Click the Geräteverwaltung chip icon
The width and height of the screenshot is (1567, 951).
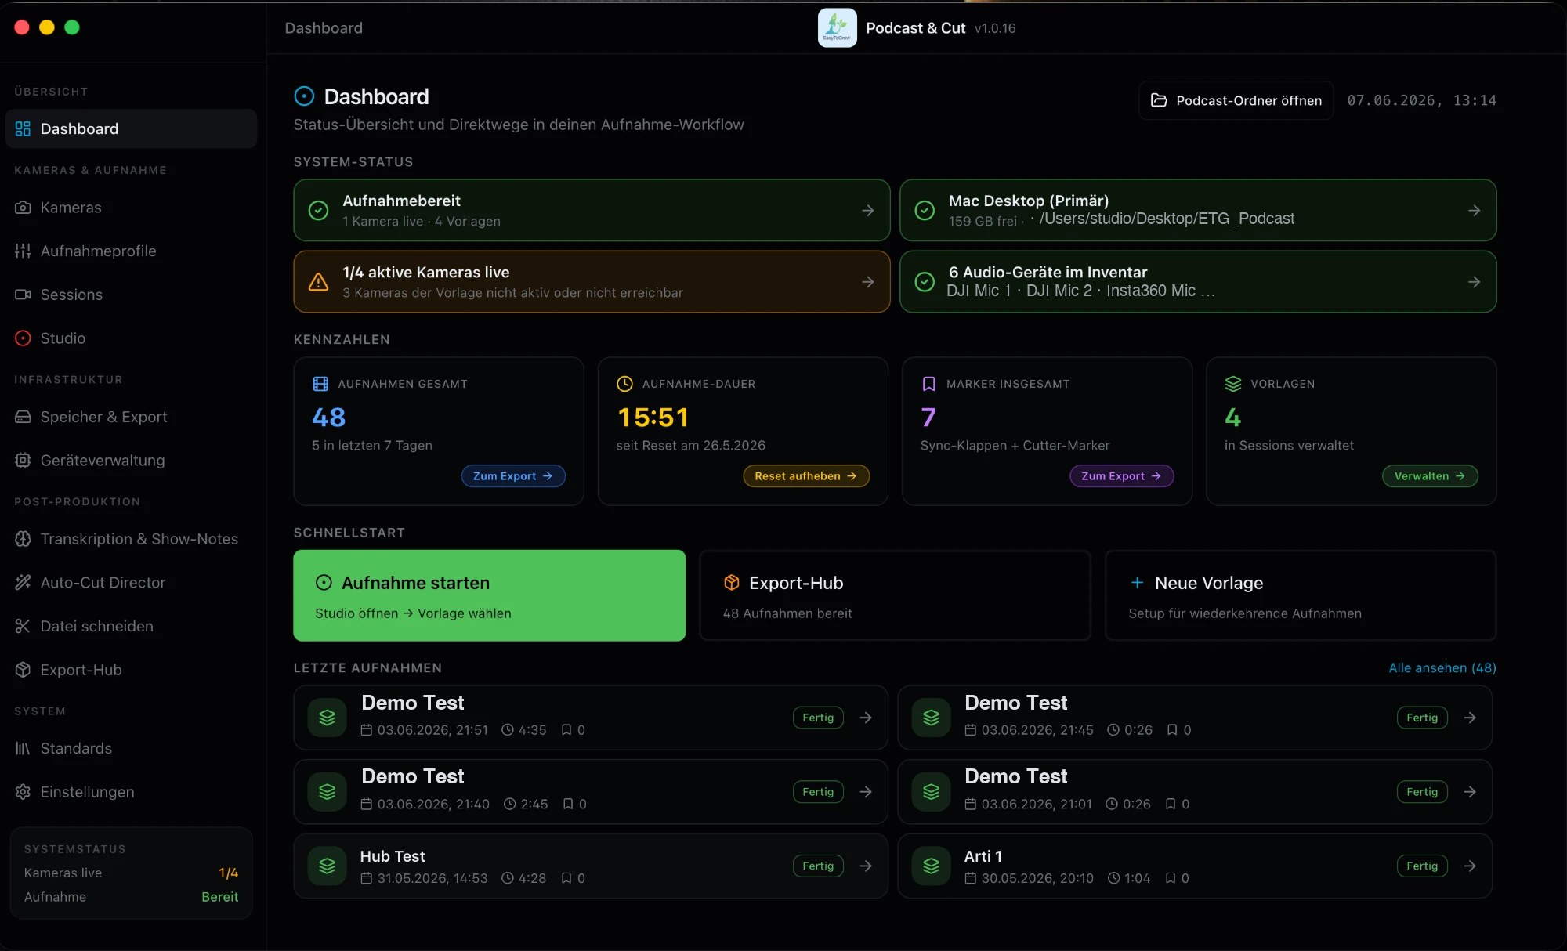point(23,461)
